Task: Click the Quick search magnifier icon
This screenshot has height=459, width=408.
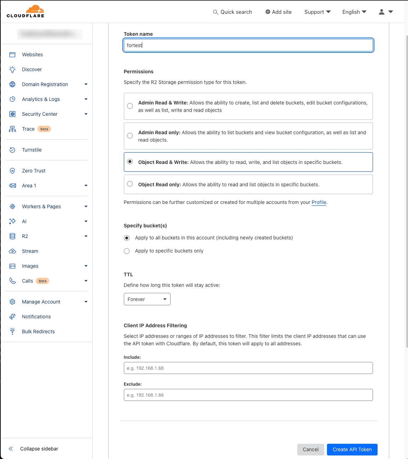Action: (216, 12)
